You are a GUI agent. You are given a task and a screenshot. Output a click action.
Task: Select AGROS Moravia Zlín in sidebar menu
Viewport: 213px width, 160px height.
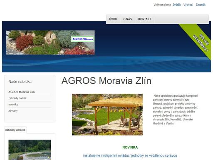[x=22, y=92]
